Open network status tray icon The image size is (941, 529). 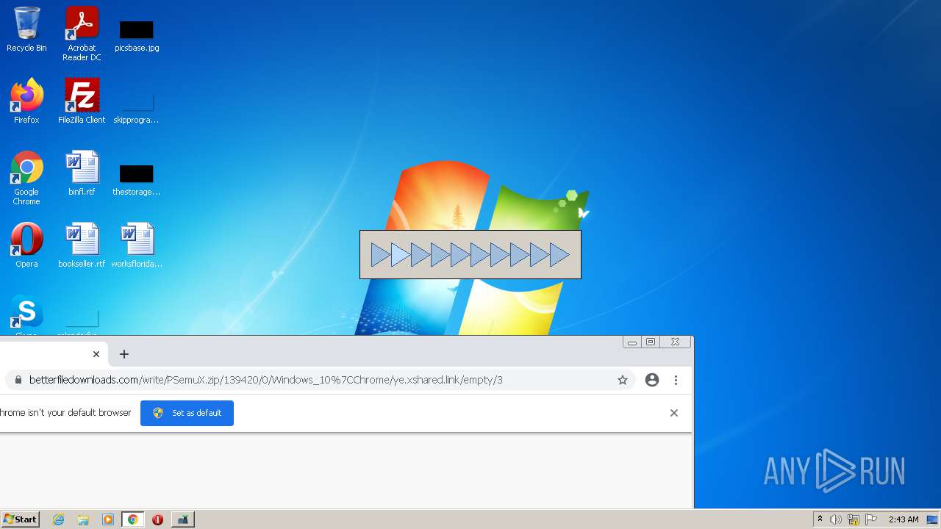pos(853,519)
